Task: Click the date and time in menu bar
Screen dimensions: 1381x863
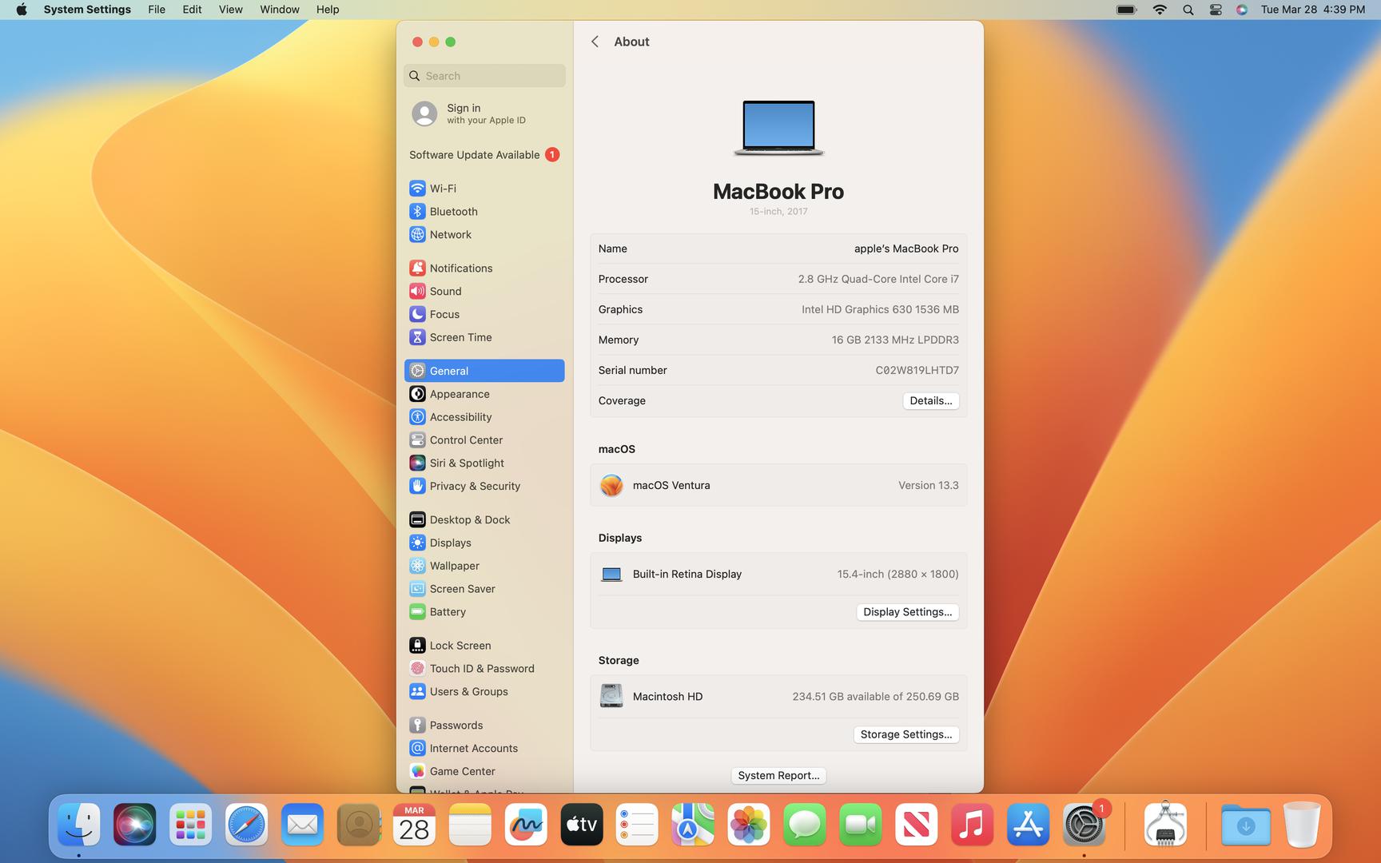Action: pos(1312,10)
